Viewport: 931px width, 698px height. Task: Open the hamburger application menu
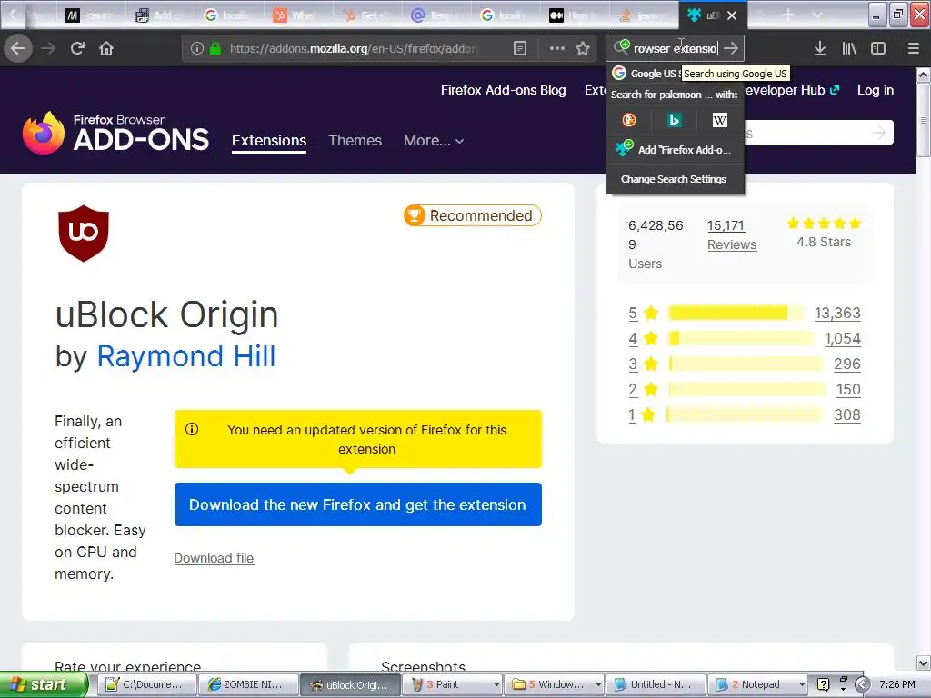[x=914, y=48]
